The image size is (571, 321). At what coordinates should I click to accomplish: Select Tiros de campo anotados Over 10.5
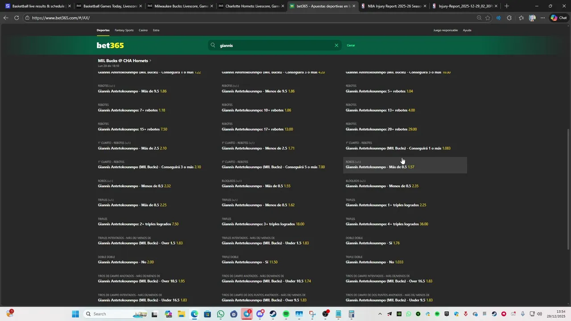(x=141, y=281)
